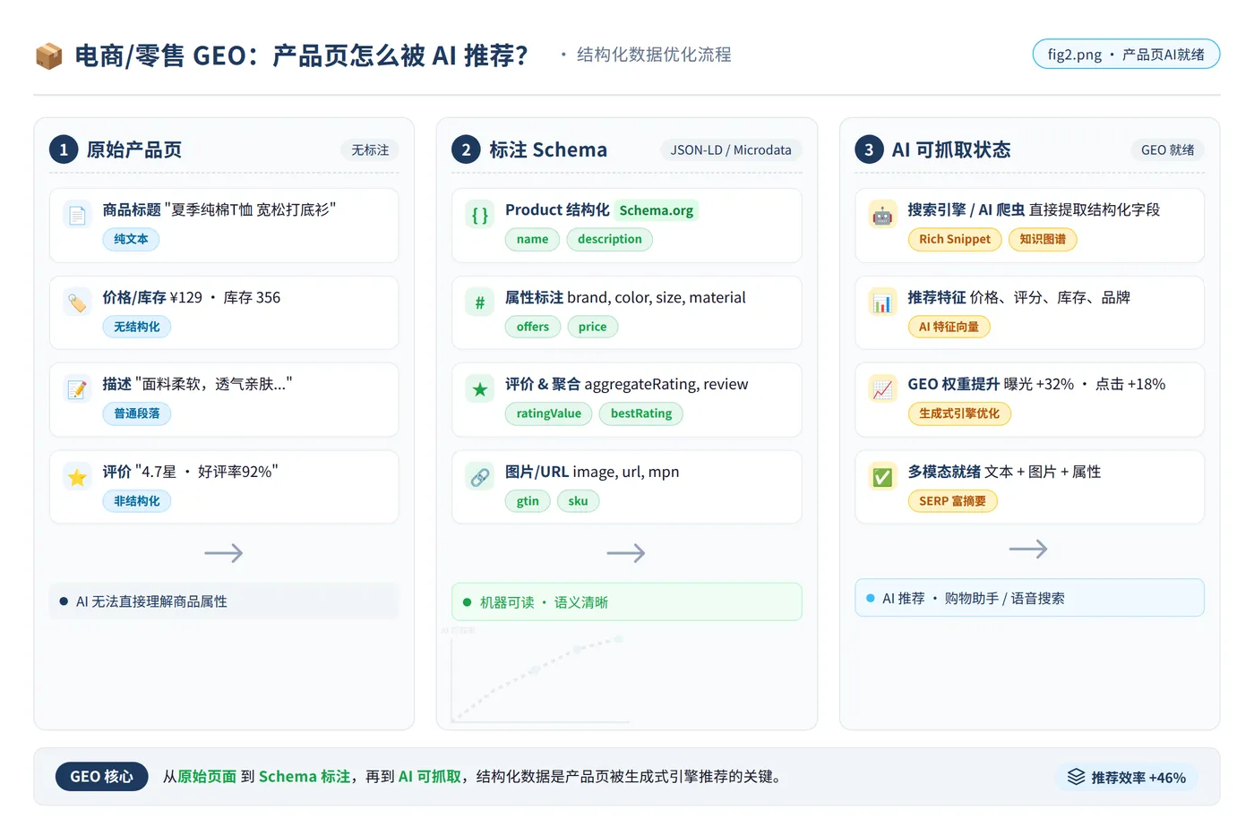Screen dimensions: 1254x835
Task: Select the AI 特征向量 tag
Action: pos(949,327)
